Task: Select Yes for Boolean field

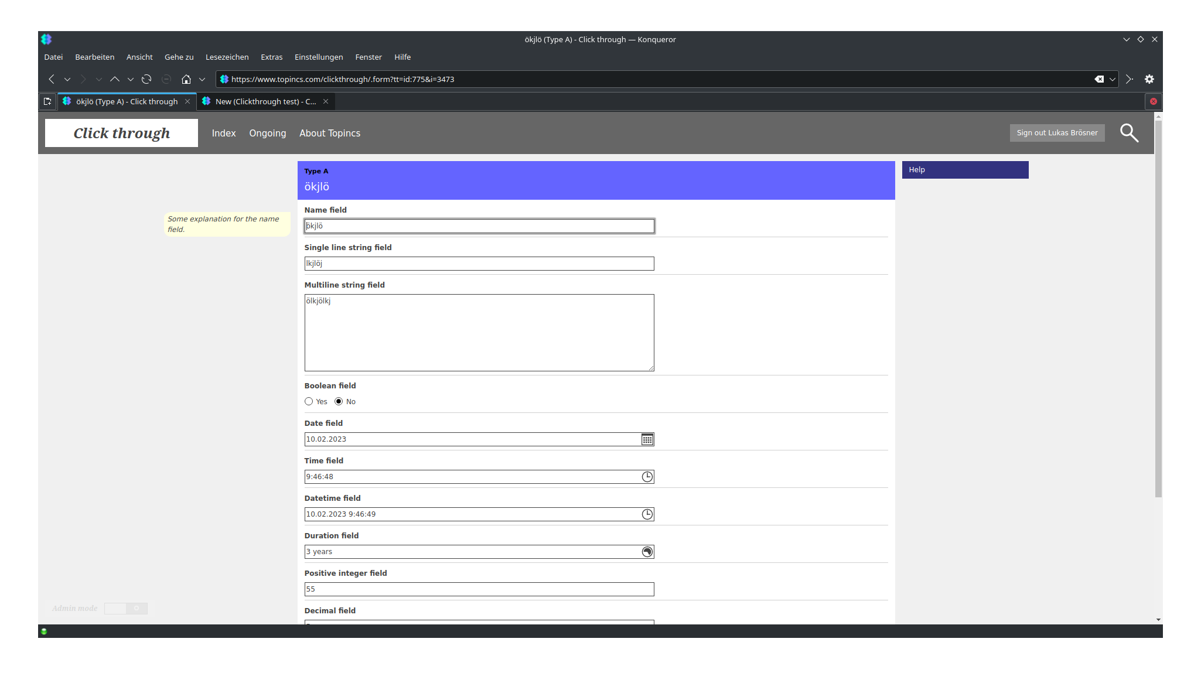Action: tap(309, 401)
